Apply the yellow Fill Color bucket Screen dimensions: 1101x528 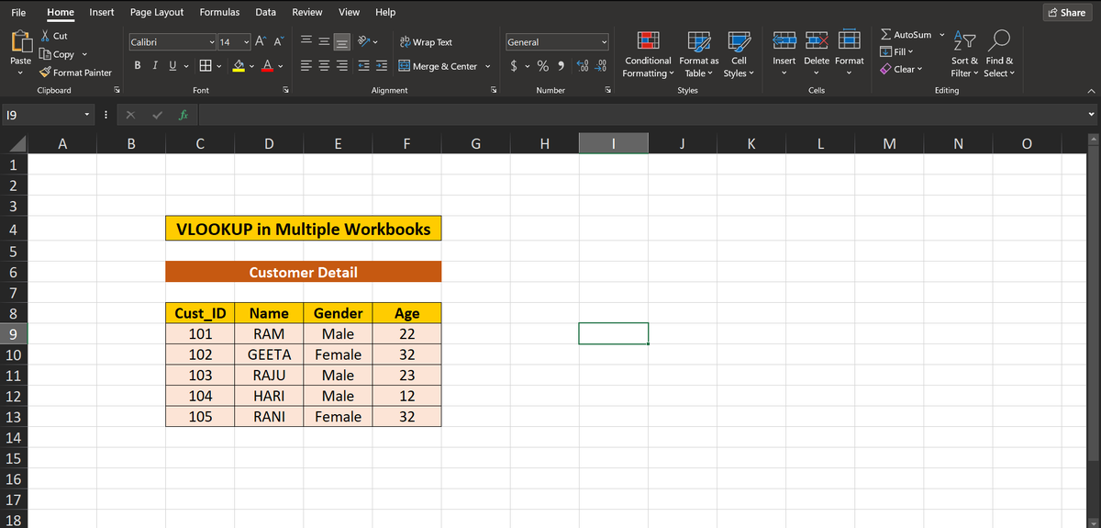[x=237, y=66]
